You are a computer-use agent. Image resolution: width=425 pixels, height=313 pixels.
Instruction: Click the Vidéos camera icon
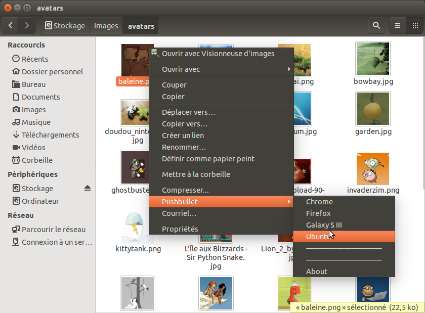(x=16, y=148)
